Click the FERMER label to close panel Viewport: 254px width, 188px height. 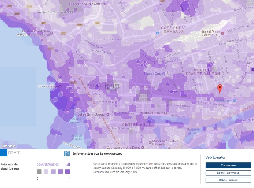pyautogui.click(x=14, y=153)
